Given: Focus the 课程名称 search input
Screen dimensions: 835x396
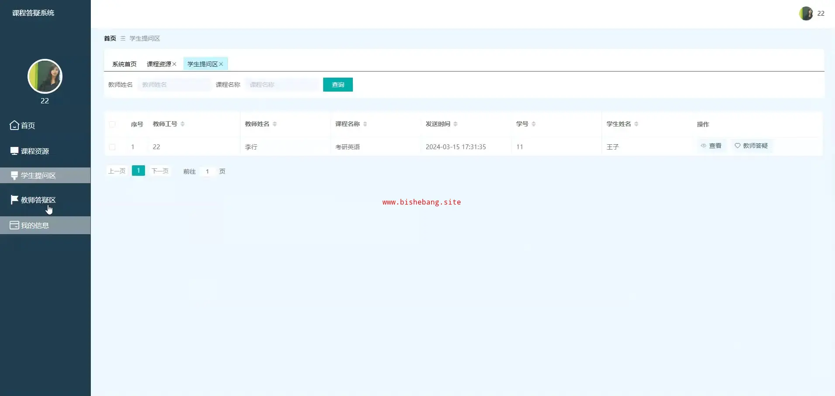Looking at the screenshot, I should (282, 85).
